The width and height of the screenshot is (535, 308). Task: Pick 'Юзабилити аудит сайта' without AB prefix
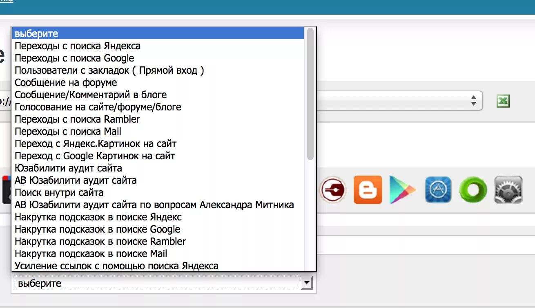point(158,168)
